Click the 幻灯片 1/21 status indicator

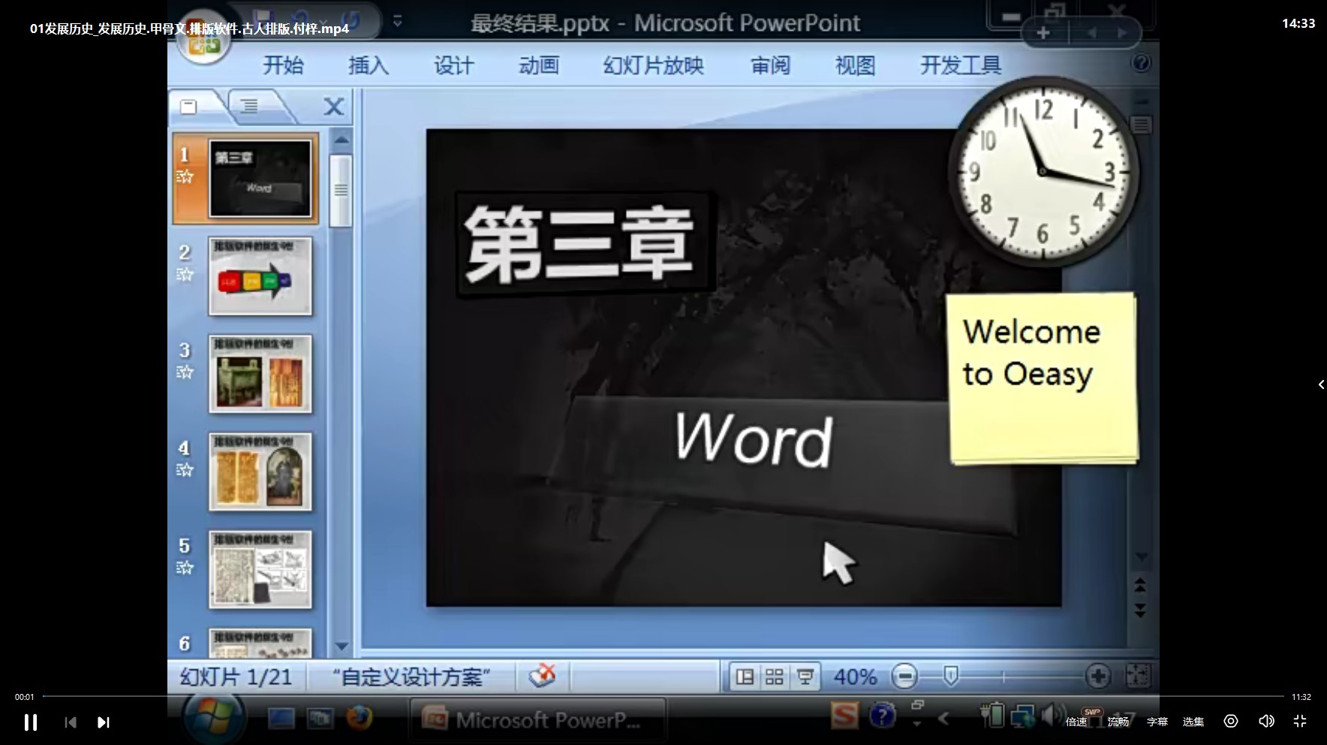[x=236, y=677]
